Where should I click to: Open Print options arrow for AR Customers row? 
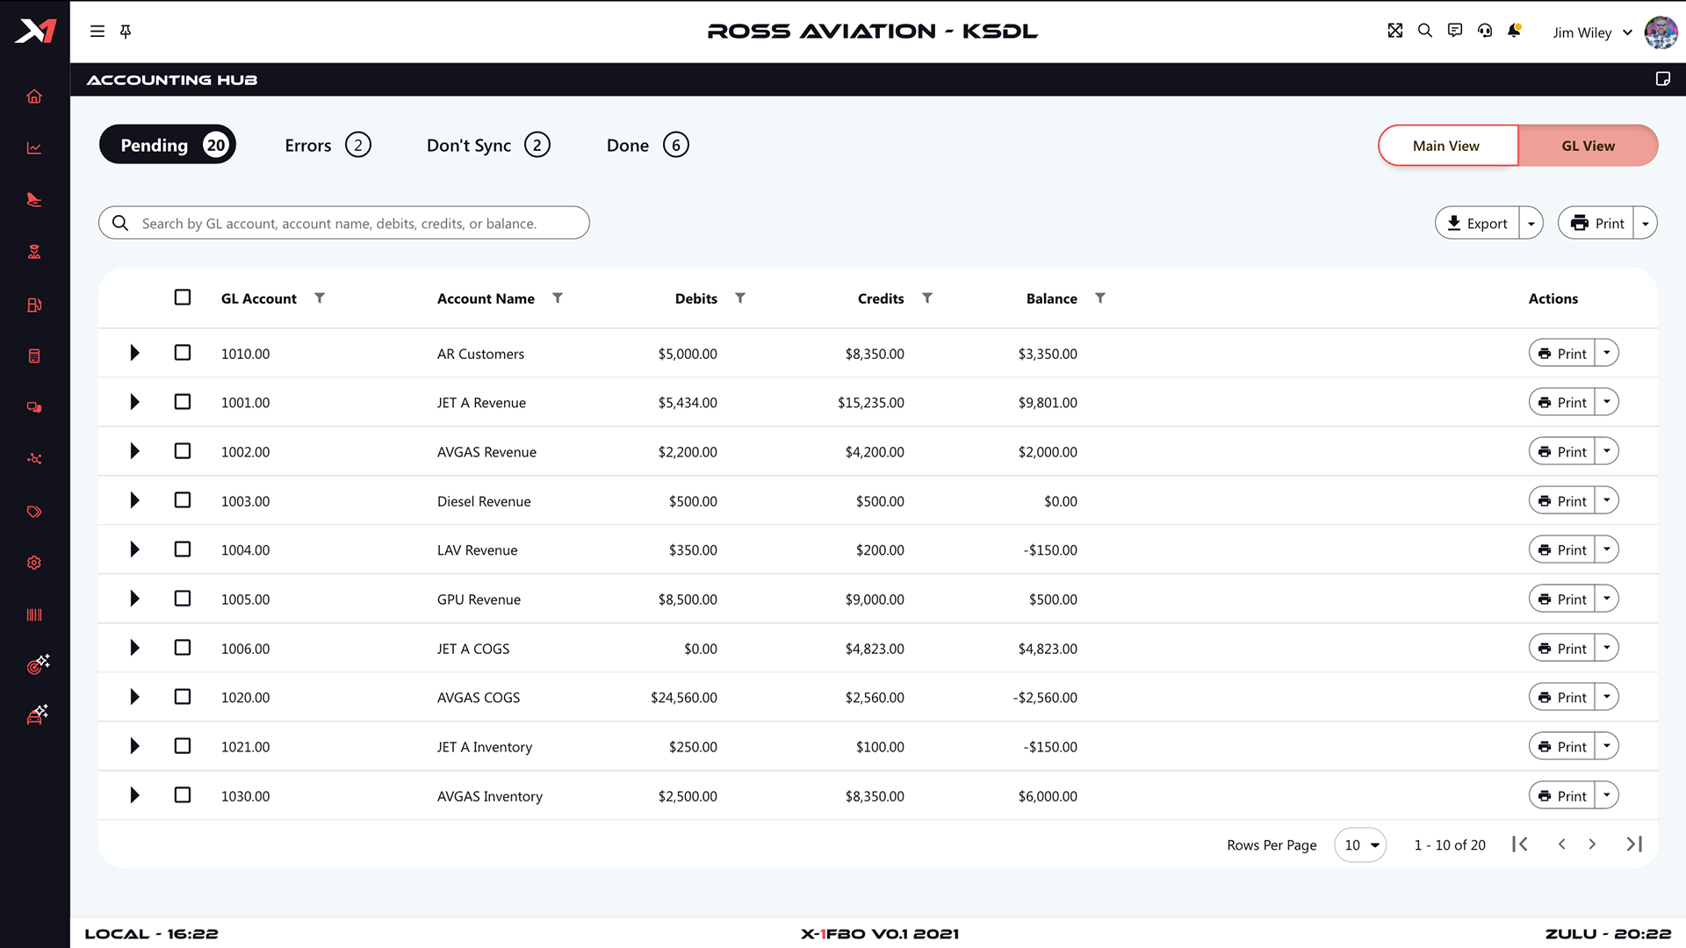coord(1607,353)
